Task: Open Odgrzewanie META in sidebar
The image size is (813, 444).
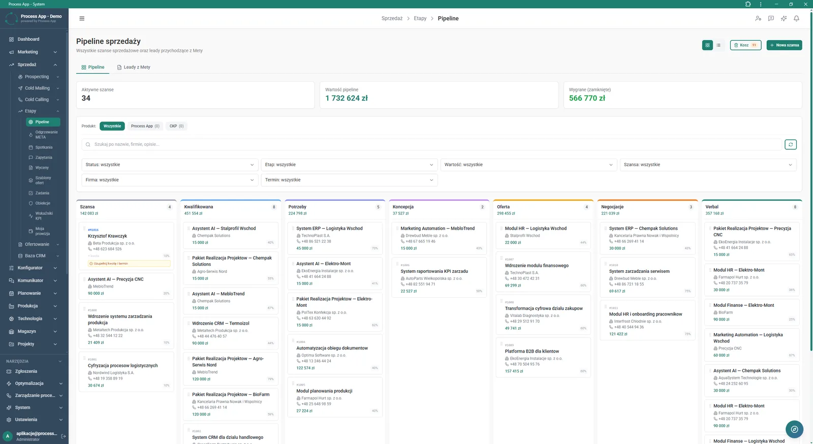Action: coord(43,135)
